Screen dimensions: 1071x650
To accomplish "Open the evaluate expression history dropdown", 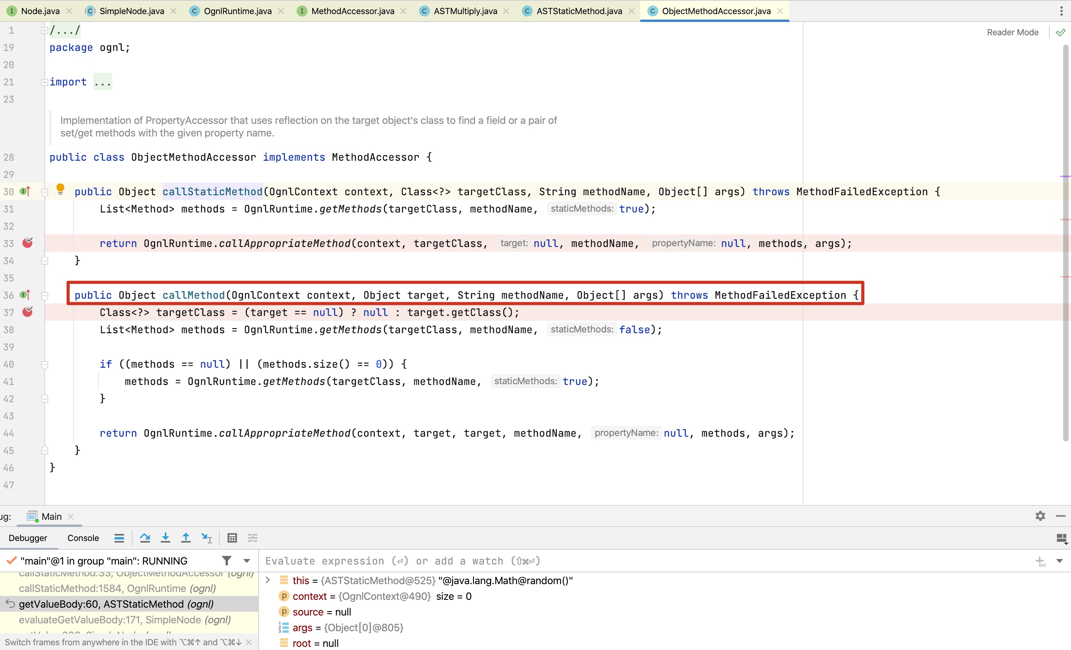I will [1059, 561].
